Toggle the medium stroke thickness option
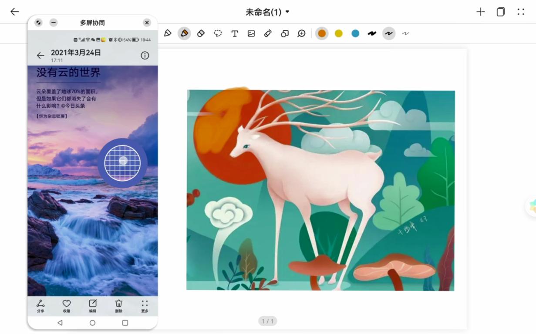Viewport: 536px width, 334px height. pos(389,33)
